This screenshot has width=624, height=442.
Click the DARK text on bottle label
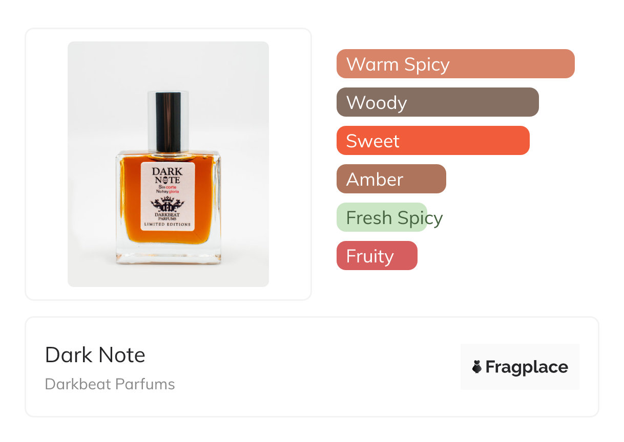point(167,171)
